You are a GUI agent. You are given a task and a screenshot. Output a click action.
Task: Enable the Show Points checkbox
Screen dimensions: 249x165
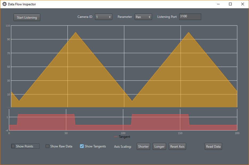click(13, 146)
